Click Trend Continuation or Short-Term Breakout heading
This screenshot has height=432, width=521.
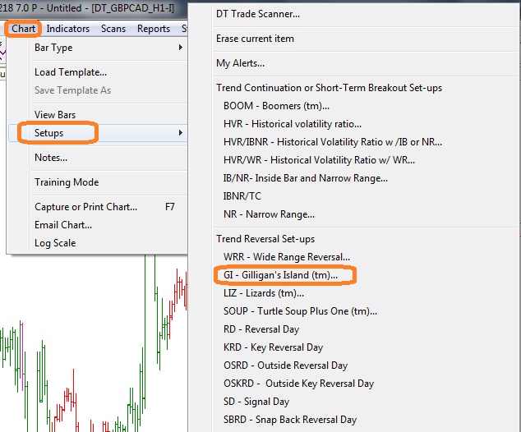tap(329, 88)
